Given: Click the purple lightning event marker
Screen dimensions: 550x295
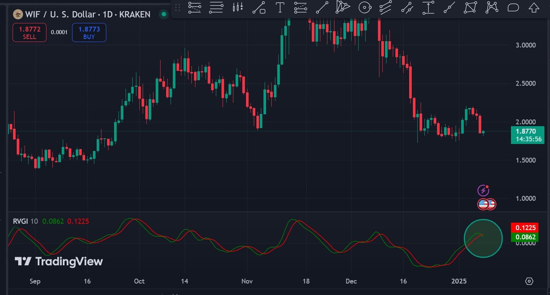Looking at the screenshot, I should pyautogui.click(x=483, y=191).
